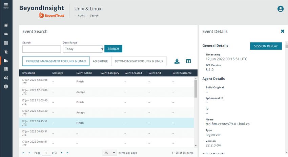Open the Date Range dropdown
This screenshot has height=157, width=288.
point(83,49)
